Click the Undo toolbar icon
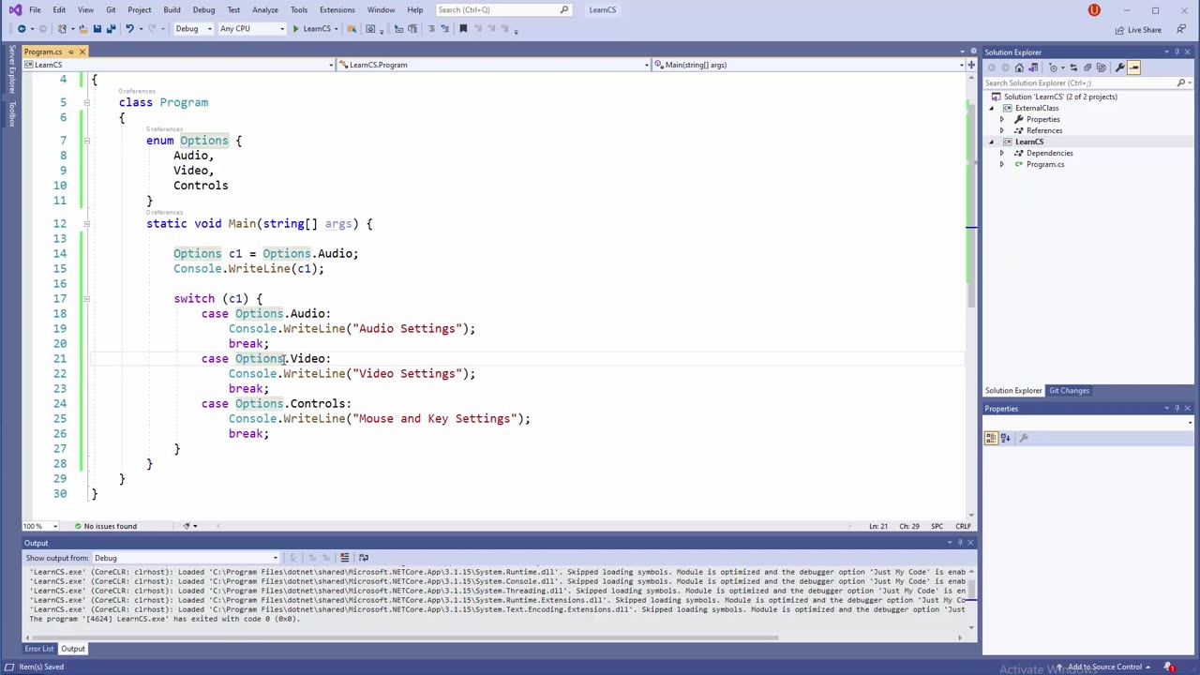This screenshot has width=1200, height=675. click(129, 29)
